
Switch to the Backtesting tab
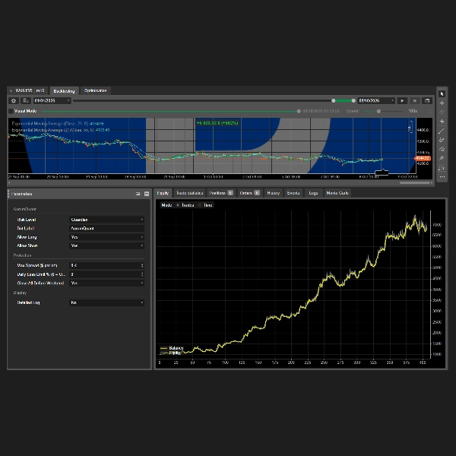[x=65, y=91]
